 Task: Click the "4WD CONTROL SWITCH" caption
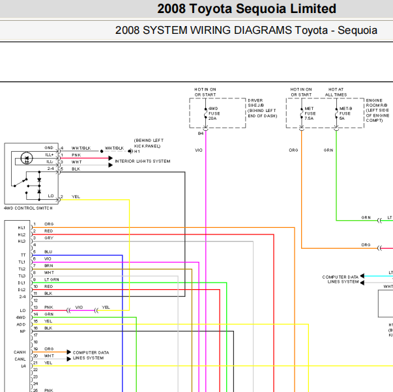[x=28, y=208]
